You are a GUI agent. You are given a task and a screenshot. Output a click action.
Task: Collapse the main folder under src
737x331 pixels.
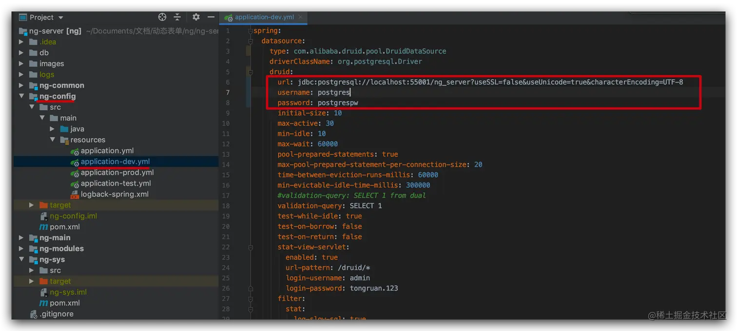[x=42, y=118]
